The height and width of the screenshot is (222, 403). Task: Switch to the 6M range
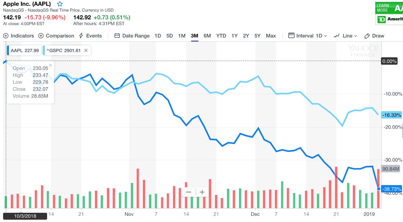[x=207, y=36]
